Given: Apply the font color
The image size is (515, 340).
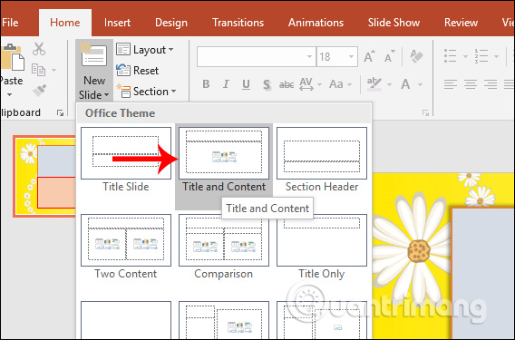Looking at the screenshot, I should (405, 84).
